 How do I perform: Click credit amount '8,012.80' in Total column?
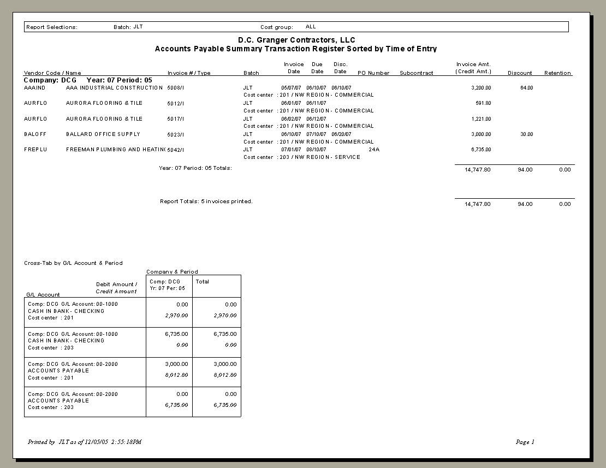pos(225,375)
